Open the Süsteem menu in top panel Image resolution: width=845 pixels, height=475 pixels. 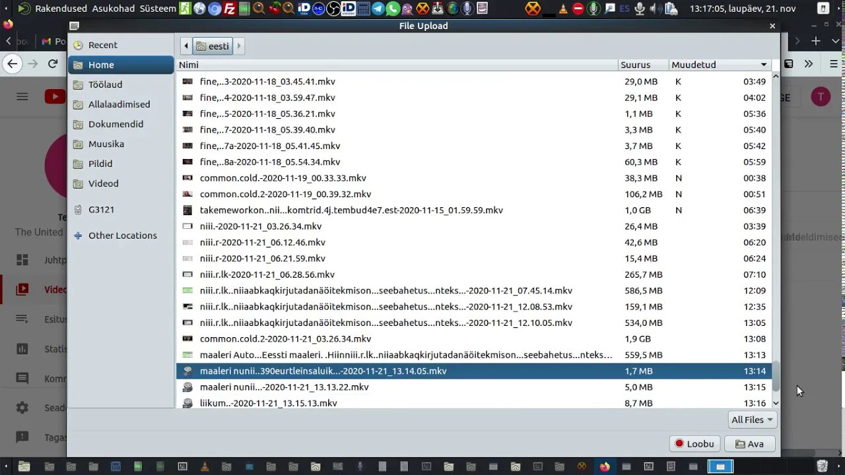[158, 9]
